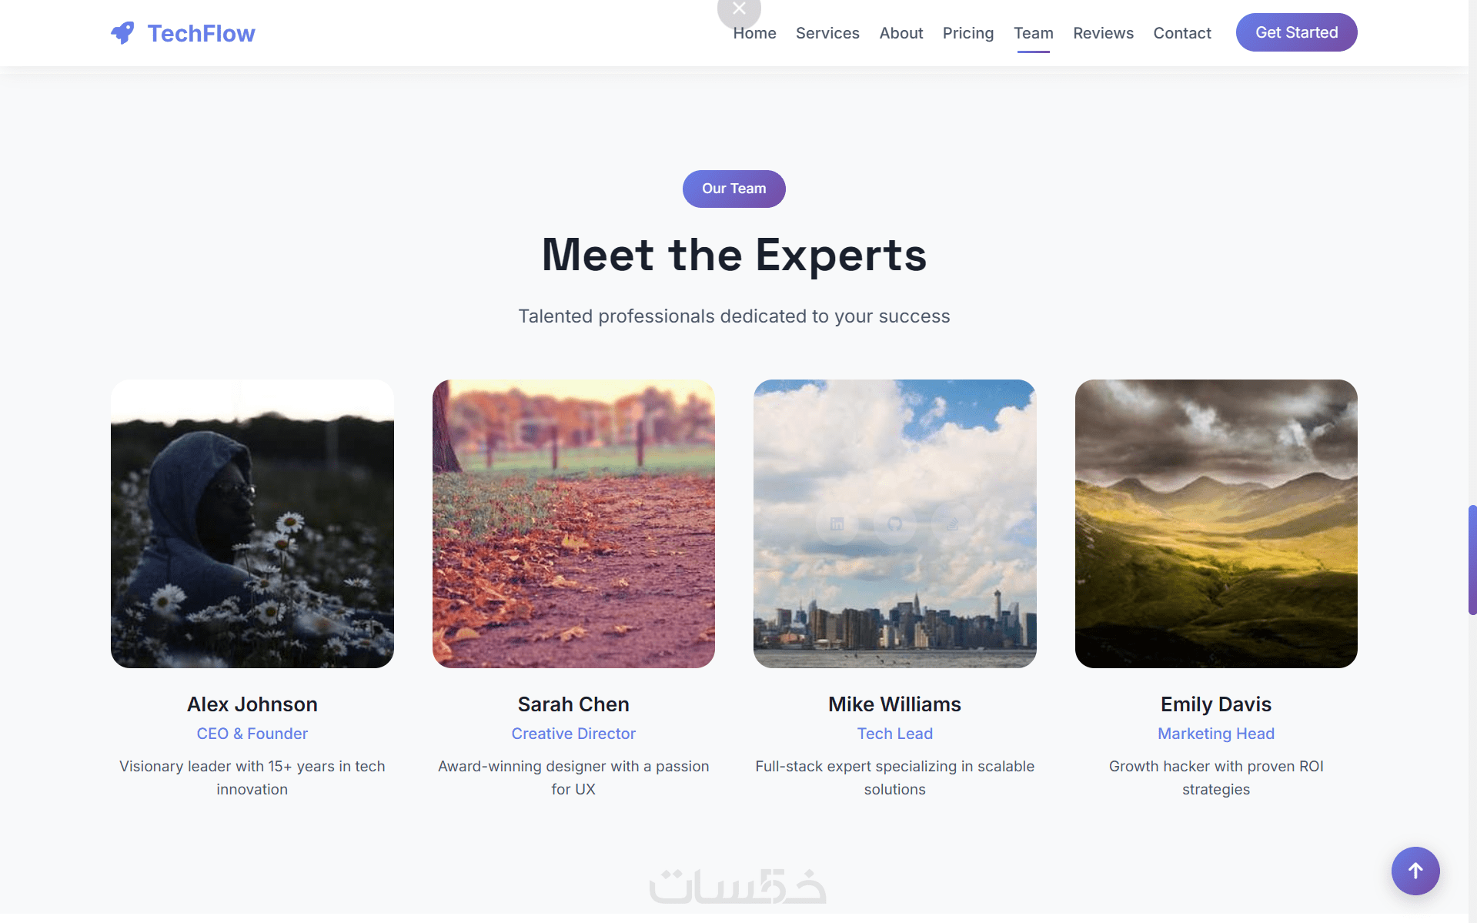1477x923 pixels.
Task: Select Pricing in the navigation bar
Action: (x=968, y=33)
